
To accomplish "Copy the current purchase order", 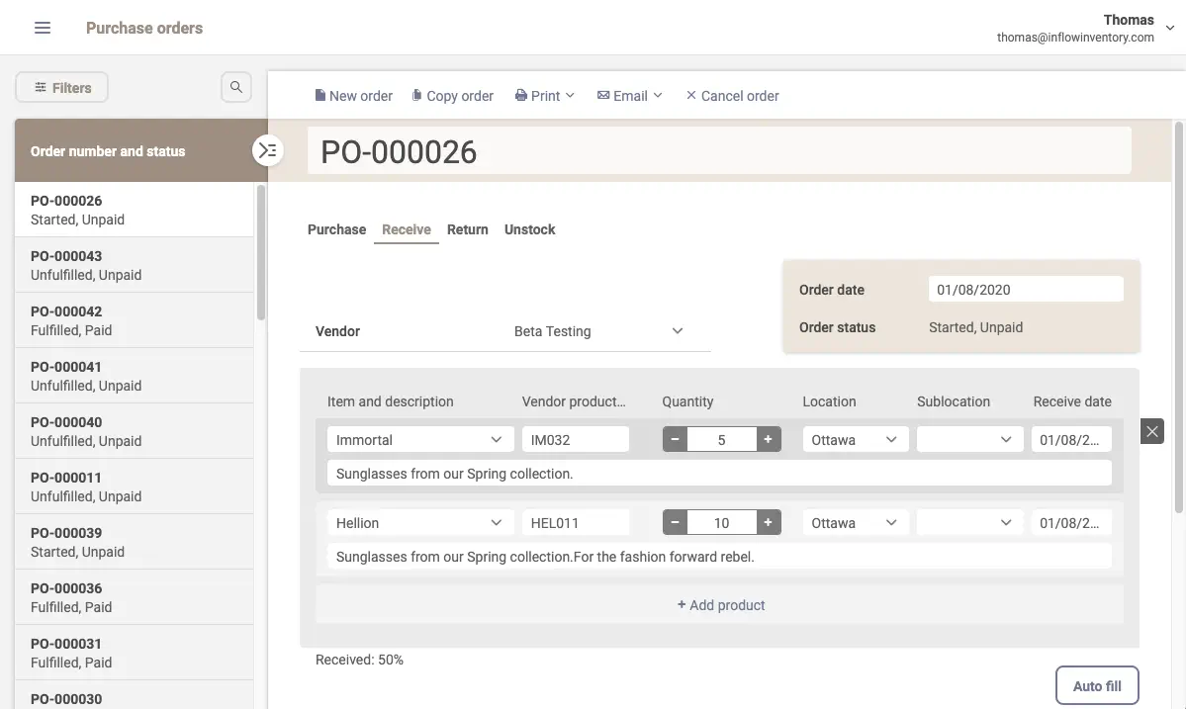I will tap(452, 95).
